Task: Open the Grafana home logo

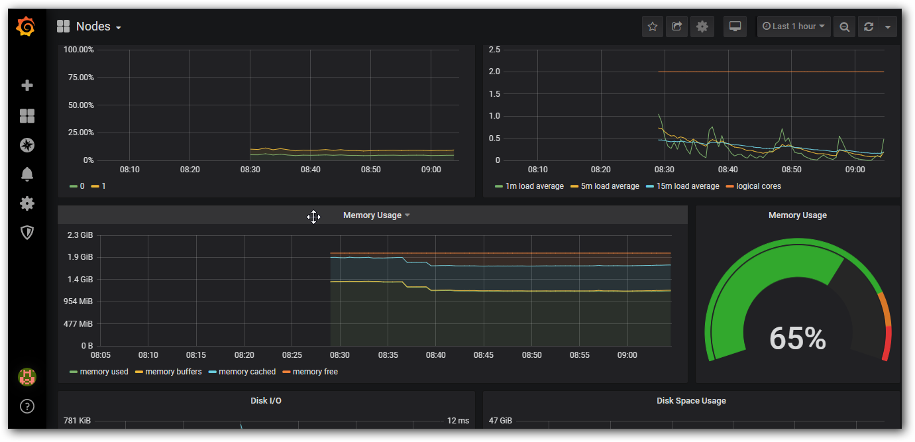Action: pyautogui.click(x=27, y=27)
